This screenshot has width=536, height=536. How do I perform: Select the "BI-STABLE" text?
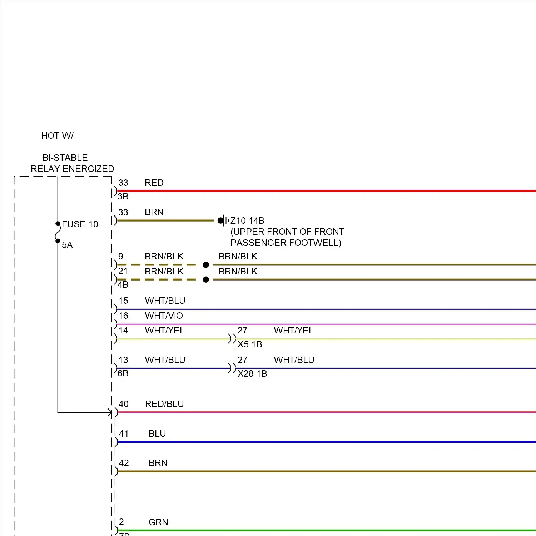[x=65, y=158]
